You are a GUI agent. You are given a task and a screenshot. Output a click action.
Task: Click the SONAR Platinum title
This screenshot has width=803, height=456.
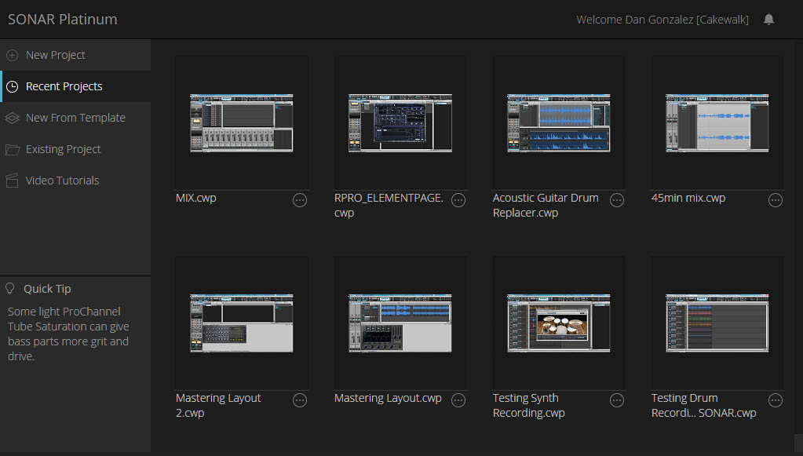[x=63, y=20]
